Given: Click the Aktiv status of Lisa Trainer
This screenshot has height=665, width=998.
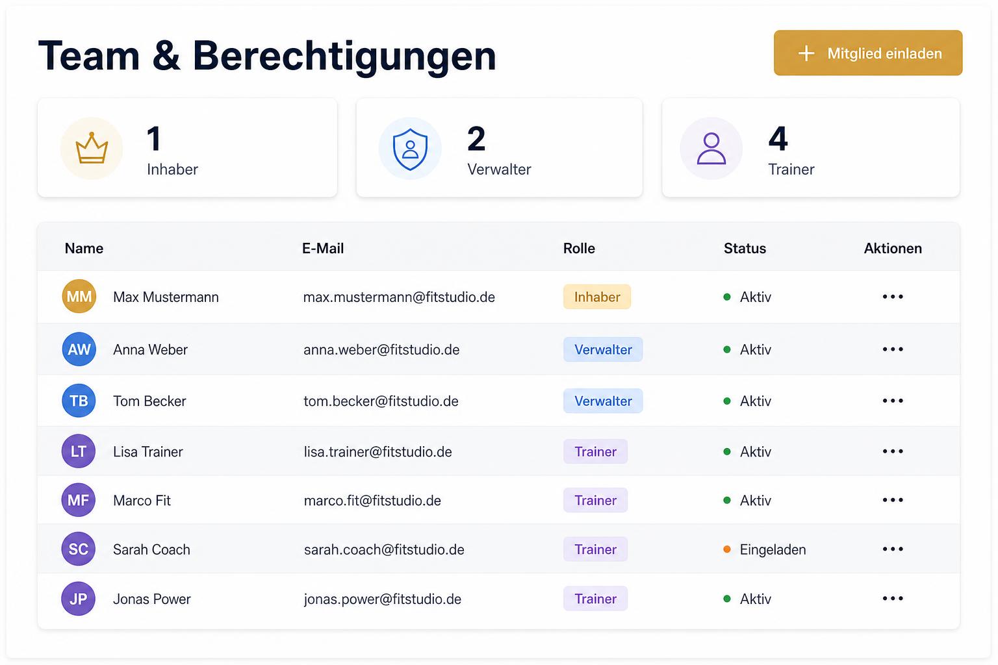Looking at the screenshot, I should point(747,451).
